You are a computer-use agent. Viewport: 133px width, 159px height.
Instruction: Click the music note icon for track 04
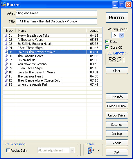(x=6, y=48)
